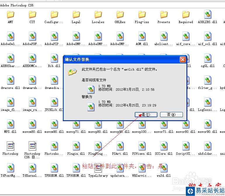
Task: Select the msvcr90.dll file icon
Action: tap(208, 124)
